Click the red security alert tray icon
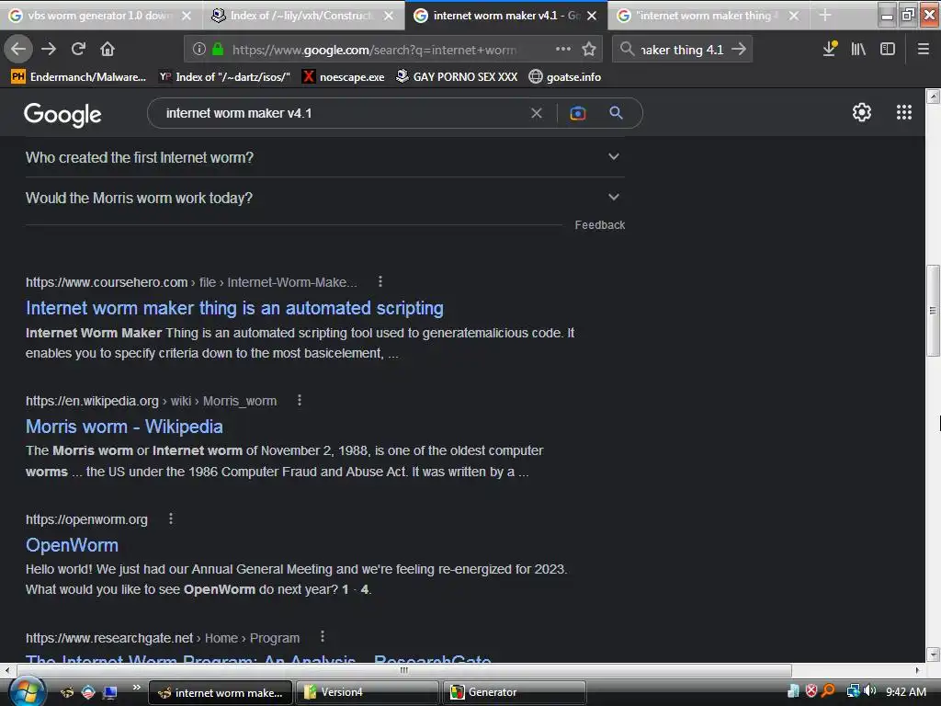The height and width of the screenshot is (706, 941). tap(811, 691)
